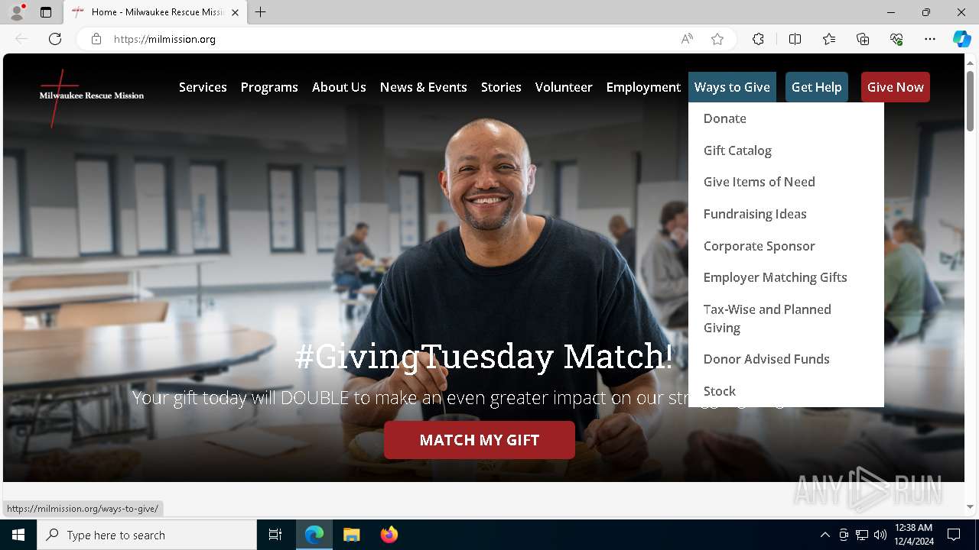
Task: Open Edge settings and more ellipsis
Action: [930, 39]
